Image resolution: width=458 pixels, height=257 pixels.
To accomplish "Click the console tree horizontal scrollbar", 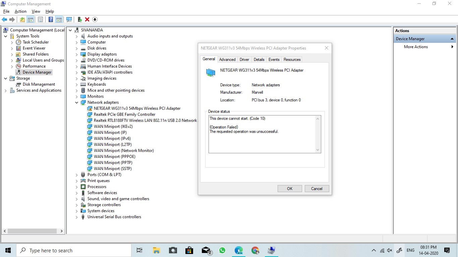I will click(33, 231).
